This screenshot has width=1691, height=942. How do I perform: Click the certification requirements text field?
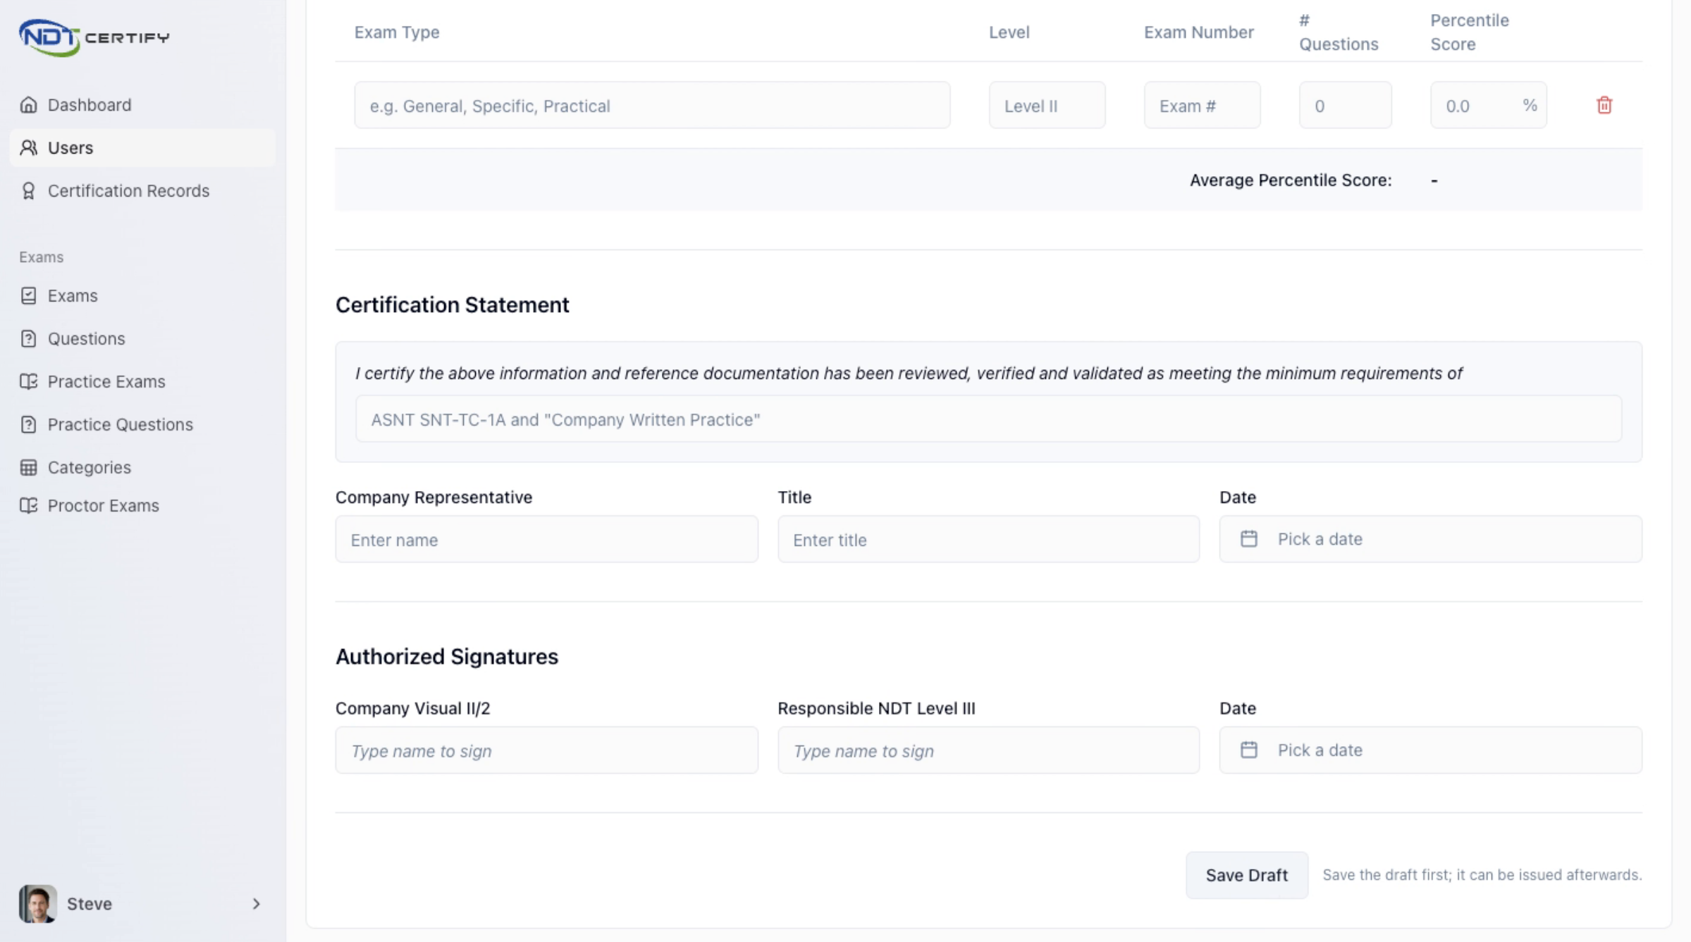pyautogui.click(x=988, y=419)
